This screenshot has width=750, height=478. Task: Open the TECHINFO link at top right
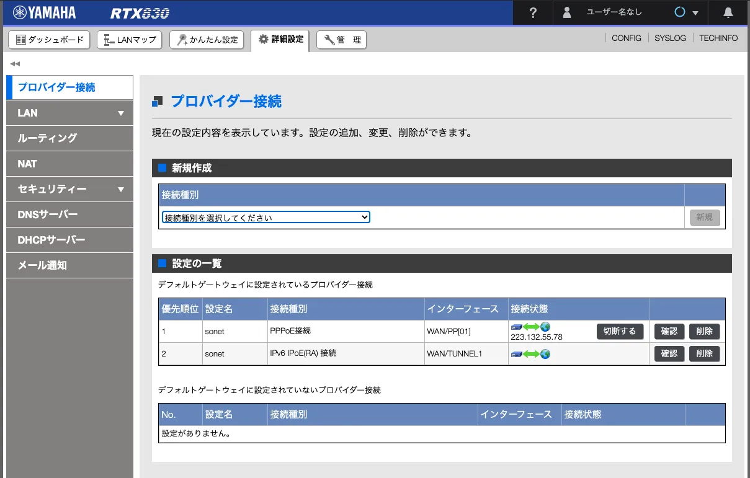[x=718, y=38]
